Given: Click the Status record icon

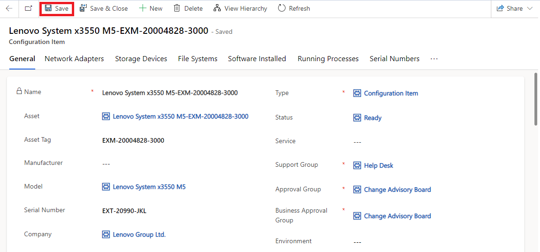Looking at the screenshot, I should click(x=357, y=118).
